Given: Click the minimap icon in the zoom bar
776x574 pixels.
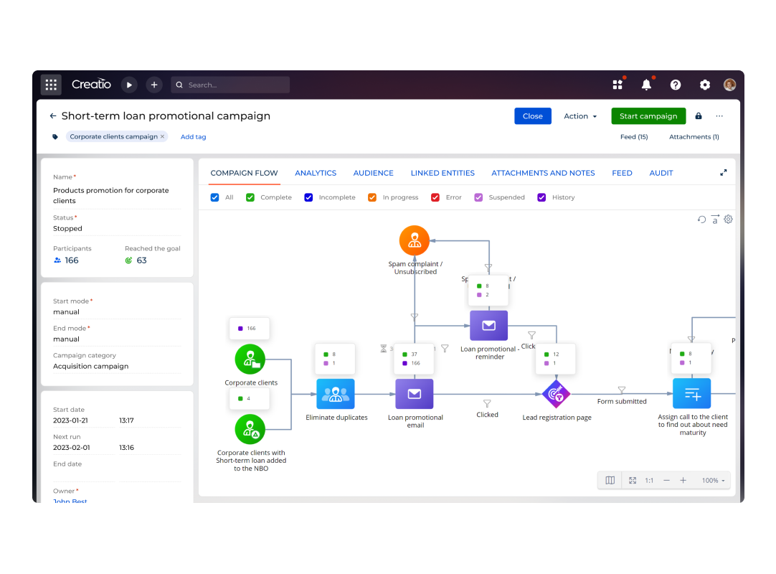Looking at the screenshot, I should click(609, 480).
